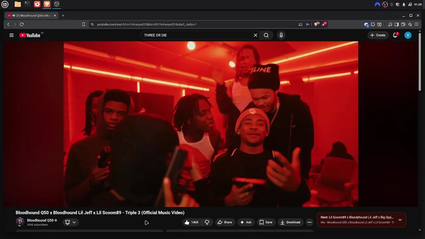Open the music note tray applet
The height and width of the screenshot is (239, 425).
point(410,4)
